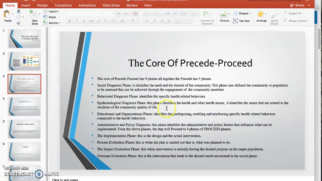
Task: Click Clear Formatting eraser icon
Action: click(x=135, y=13)
